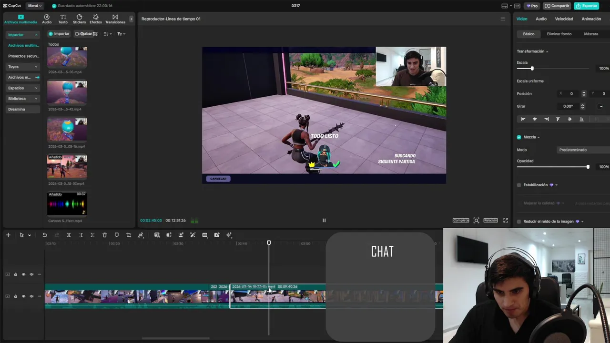Expand the Biblioteca sidebar section
610x343 pixels.
tap(22, 99)
